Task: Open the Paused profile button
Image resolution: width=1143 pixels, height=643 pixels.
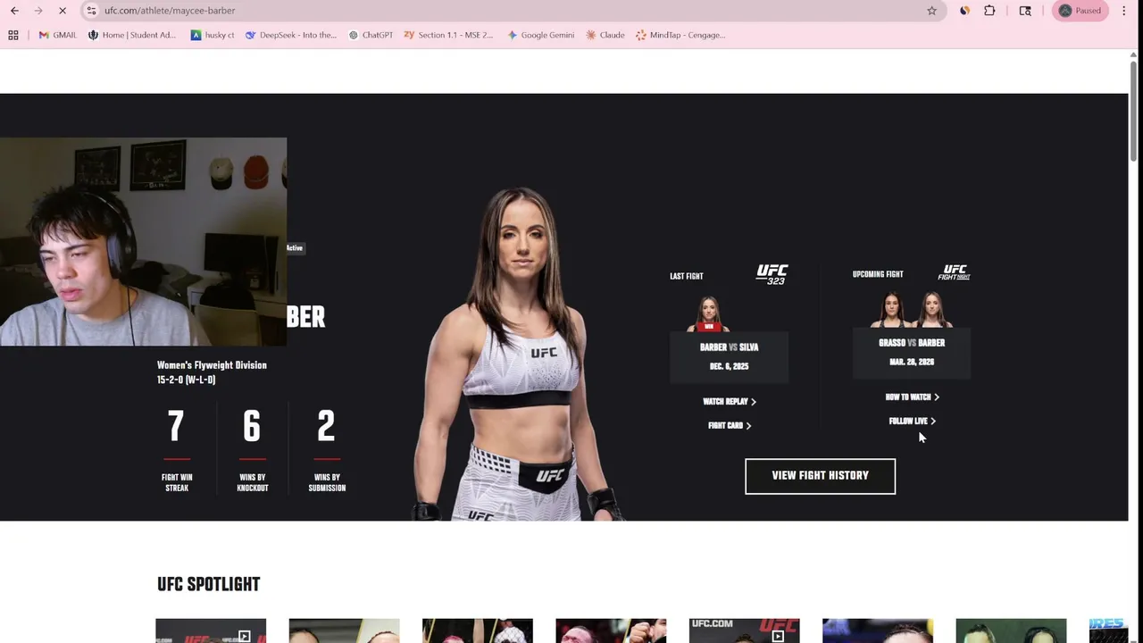Action: coord(1080,11)
